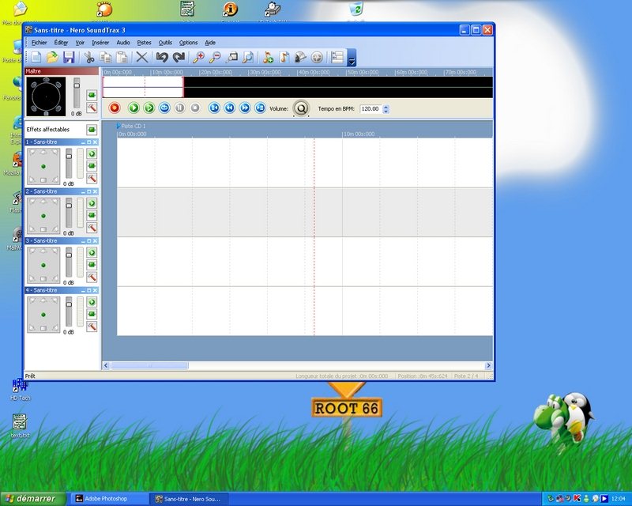Viewport: 632px width, 506px height.
Task: Open Maître effects with the green chip icon
Action: click(x=92, y=95)
